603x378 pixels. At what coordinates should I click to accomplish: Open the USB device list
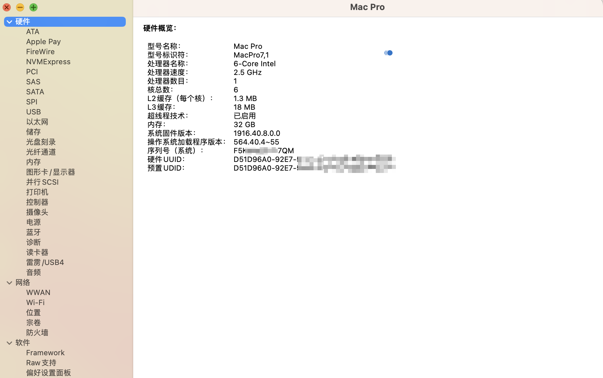pyautogui.click(x=33, y=112)
